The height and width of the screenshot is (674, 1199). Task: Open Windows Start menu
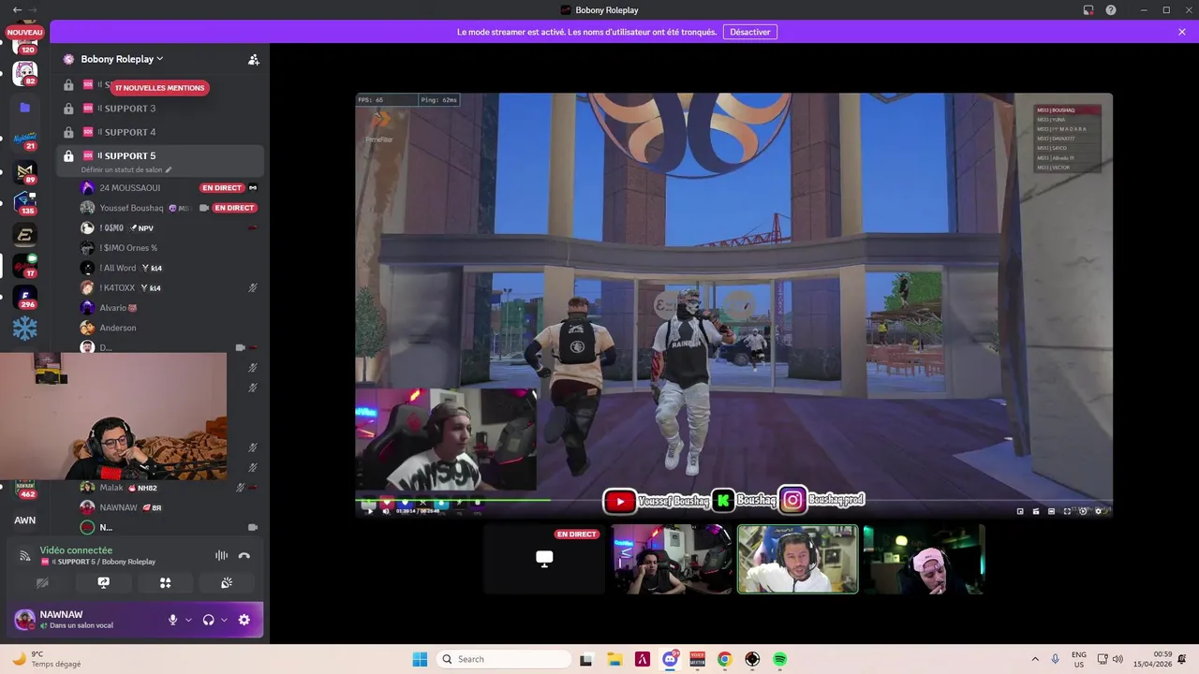(420, 659)
